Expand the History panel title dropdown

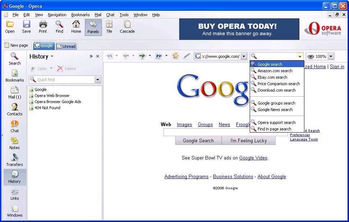click(x=52, y=56)
